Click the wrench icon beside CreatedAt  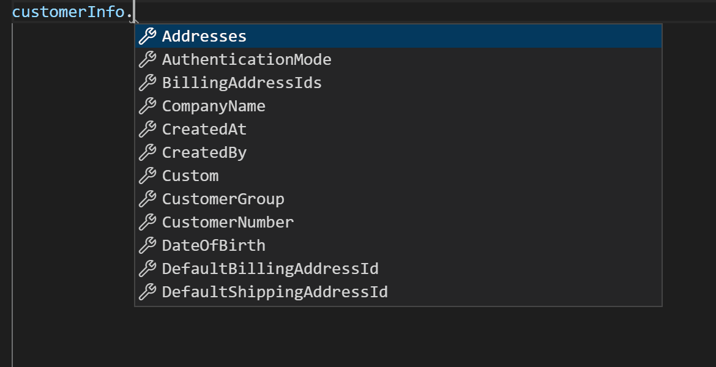point(147,129)
